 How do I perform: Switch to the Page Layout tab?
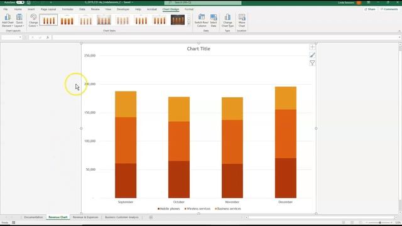(x=48, y=9)
